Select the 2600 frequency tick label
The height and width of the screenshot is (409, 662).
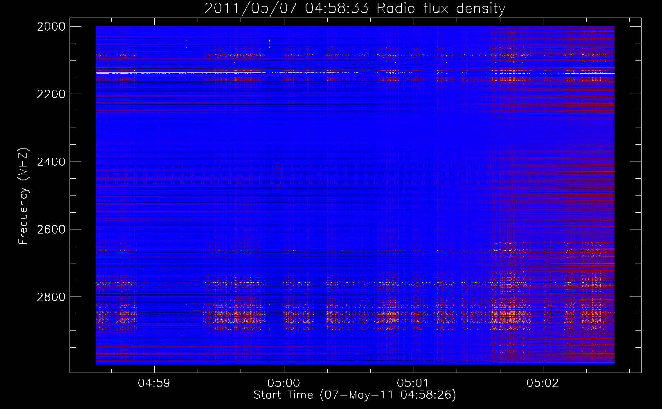tap(51, 229)
